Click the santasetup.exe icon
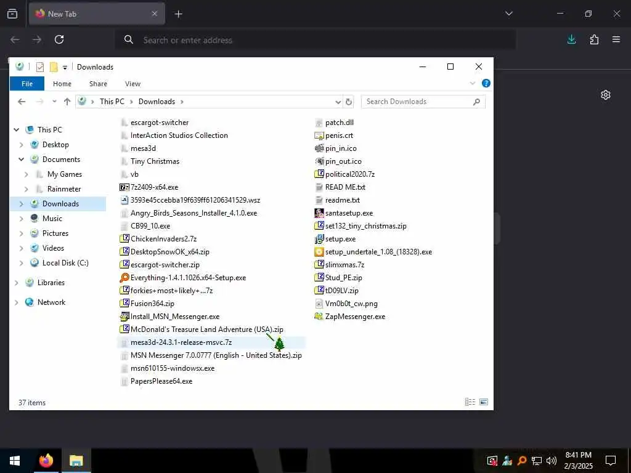The image size is (631, 473). coord(319,213)
